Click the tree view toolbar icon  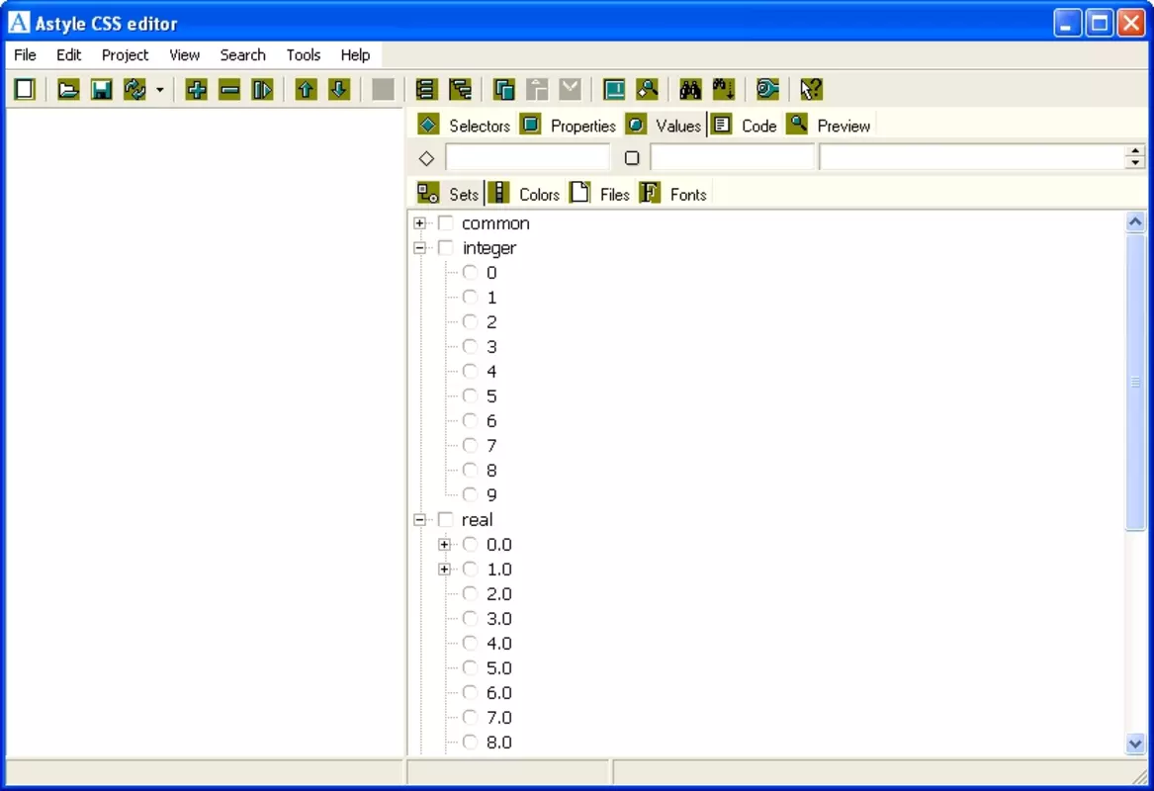460,90
